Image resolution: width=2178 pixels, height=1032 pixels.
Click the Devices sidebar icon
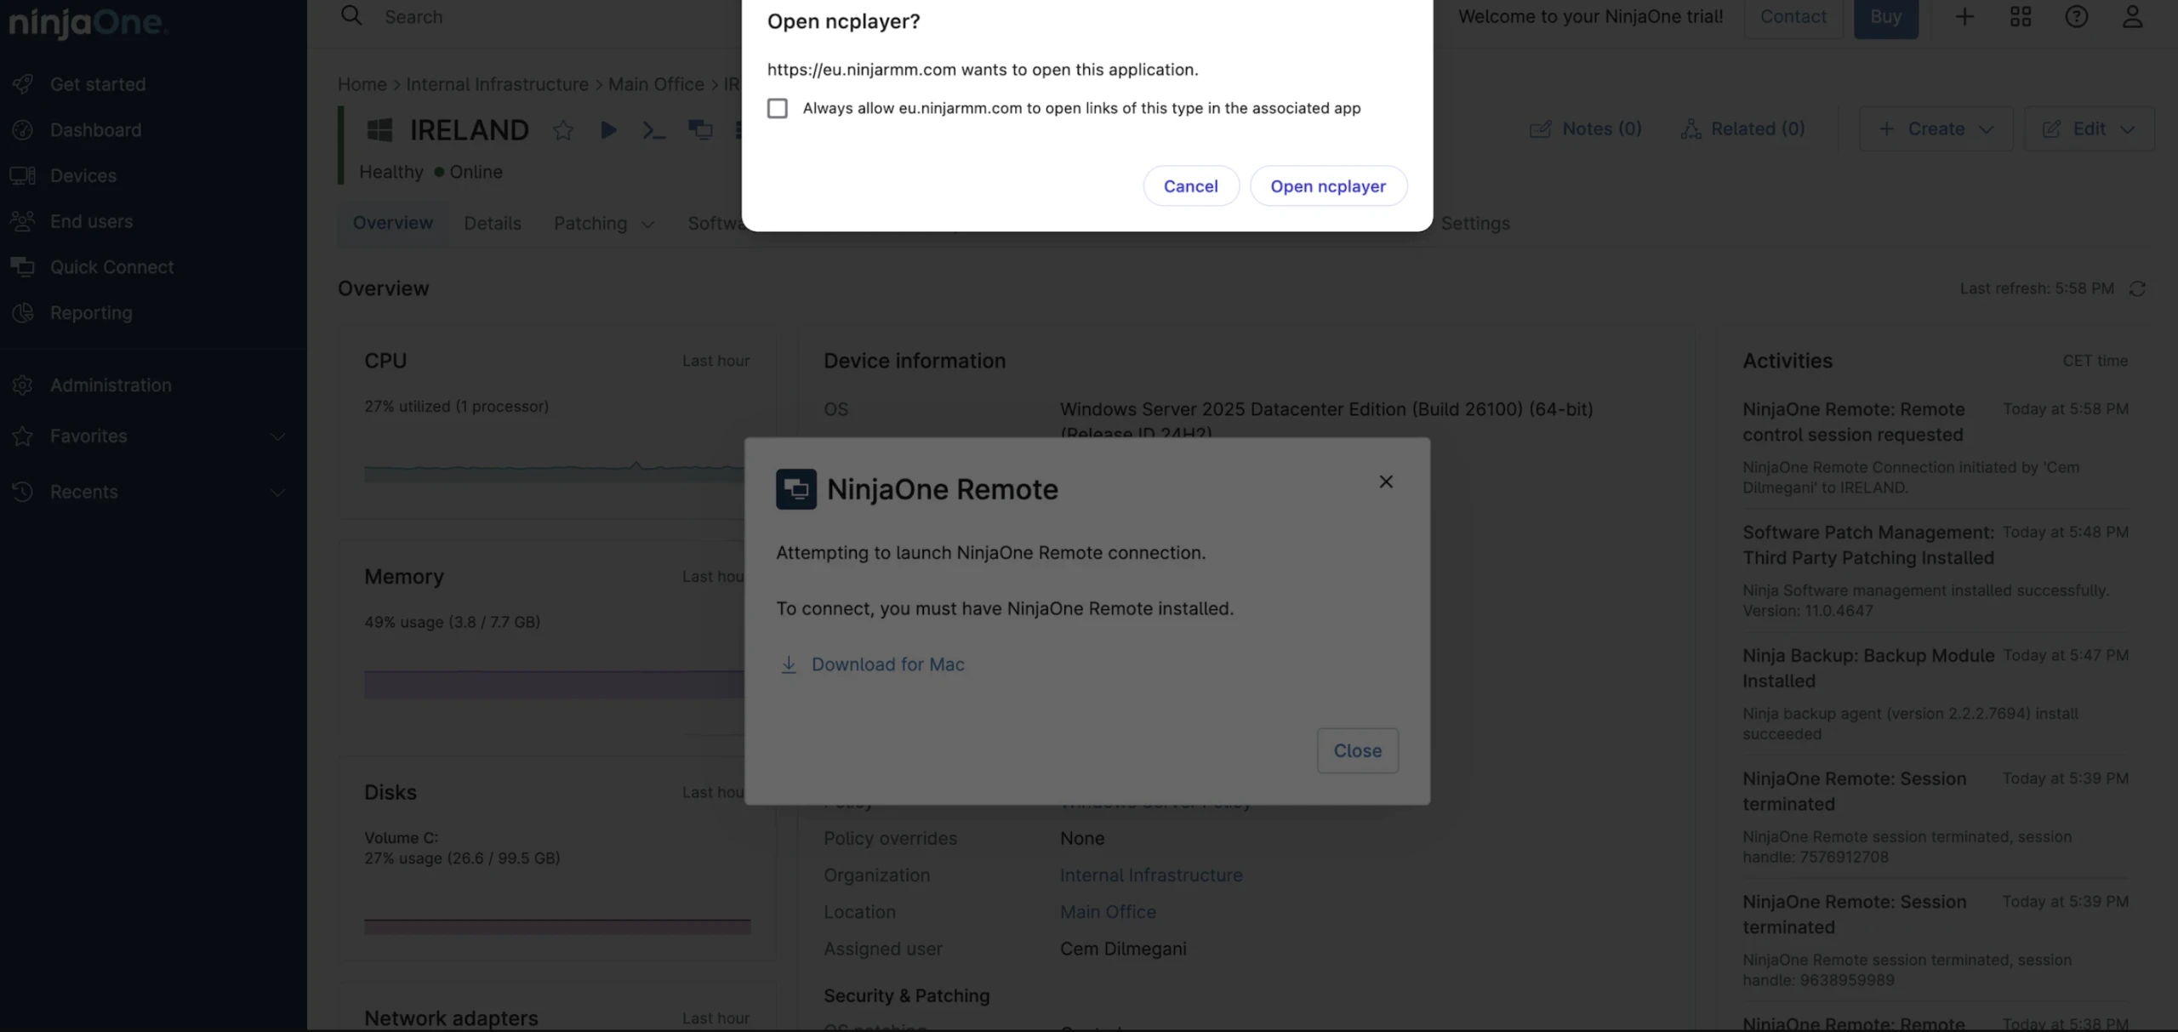pos(23,175)
